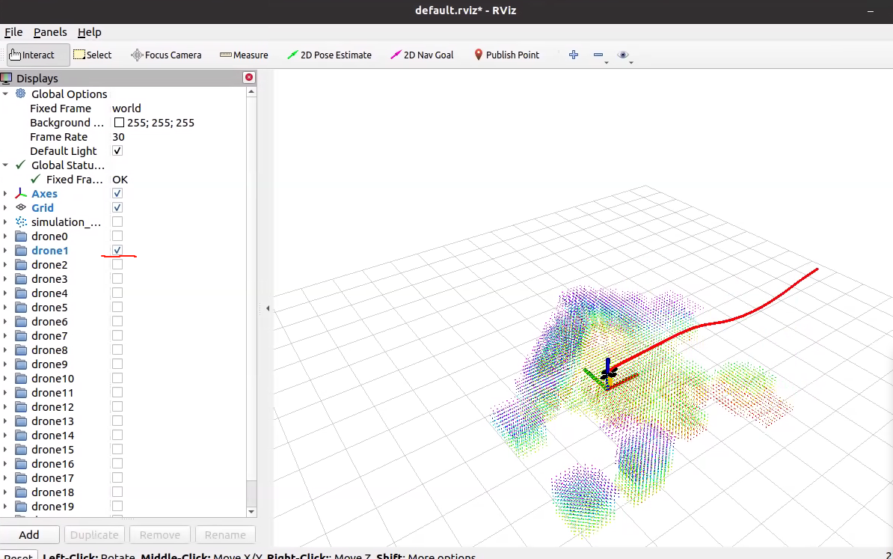Viewport: 893px width, 559px height.
Task: Click the Grid display icon
Action: pyautogui.click(x=20, y=207)
